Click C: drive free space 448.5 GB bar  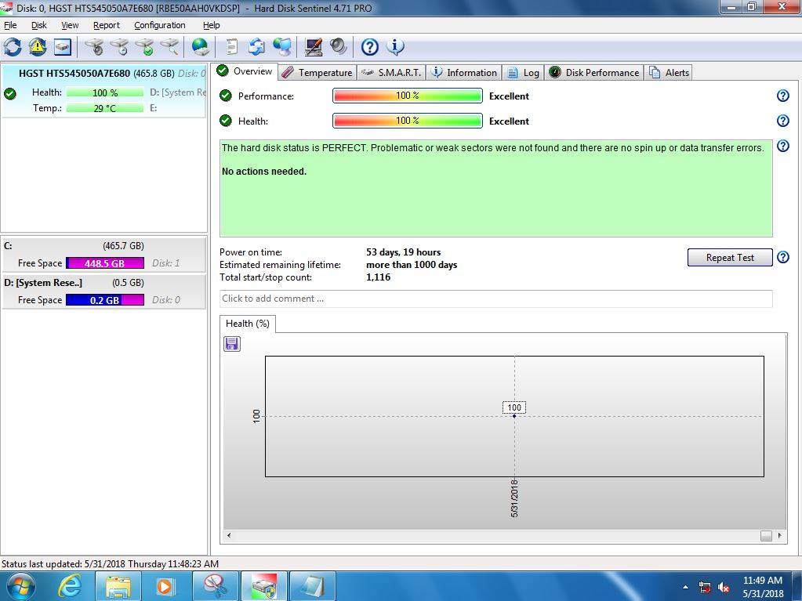(105, 263)
